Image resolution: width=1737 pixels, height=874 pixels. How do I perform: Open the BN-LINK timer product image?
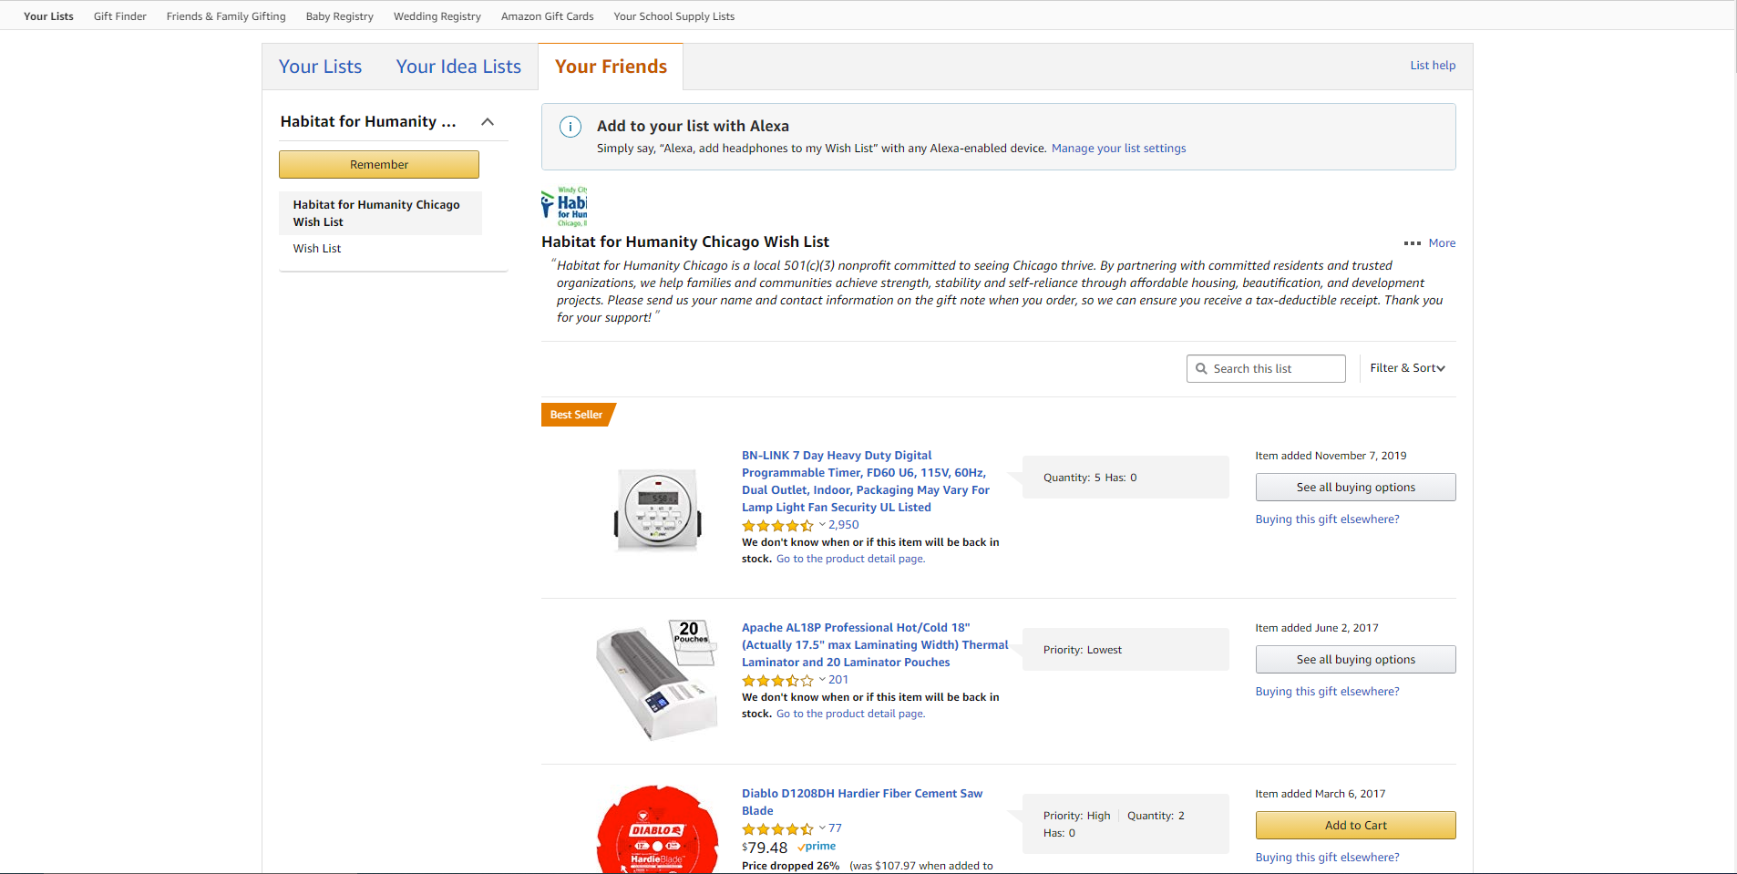(x=658, y=509)
